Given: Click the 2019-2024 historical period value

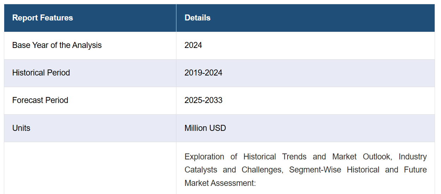Looking at the screenshot, I should (204, 73).
